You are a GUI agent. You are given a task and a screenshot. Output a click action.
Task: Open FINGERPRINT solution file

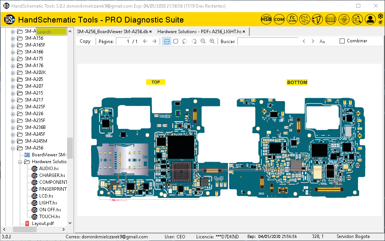point(53,189)
